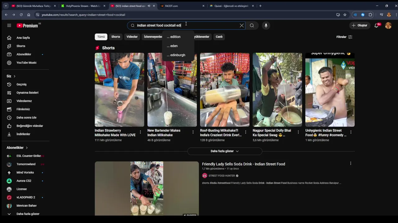Expand the Abonelikler subscriptions header
Image resolution: width=398 pixels, height=223 pixels.
pos(17,148)
